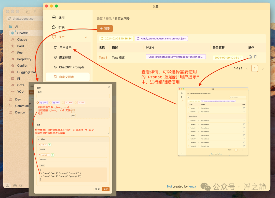Click the edit icon for Test act1 row
Viewport: 275px width, 198px height.
point(244,108)
